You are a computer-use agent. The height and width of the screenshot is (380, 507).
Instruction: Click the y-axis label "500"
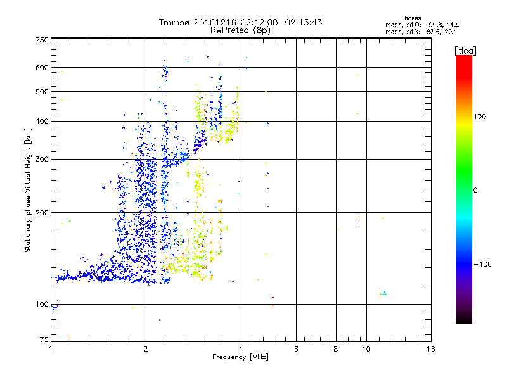point(42,92)
